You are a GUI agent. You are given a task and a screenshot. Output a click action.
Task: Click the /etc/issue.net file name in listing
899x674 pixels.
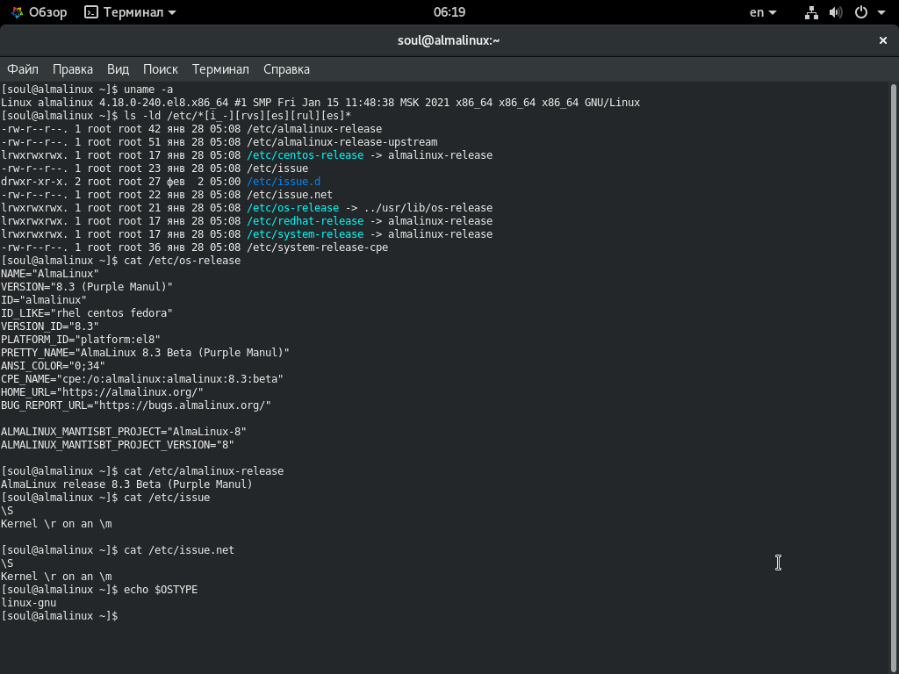290,195
